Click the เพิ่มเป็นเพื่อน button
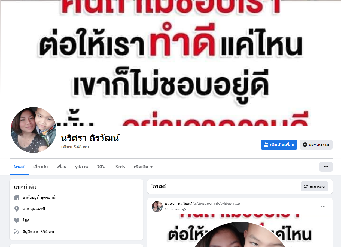 [279, 145]
